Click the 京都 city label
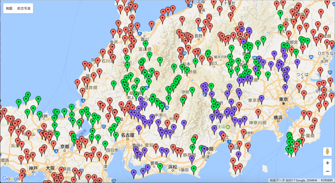Viewport: 335px width, 183px height. (64, 147)
